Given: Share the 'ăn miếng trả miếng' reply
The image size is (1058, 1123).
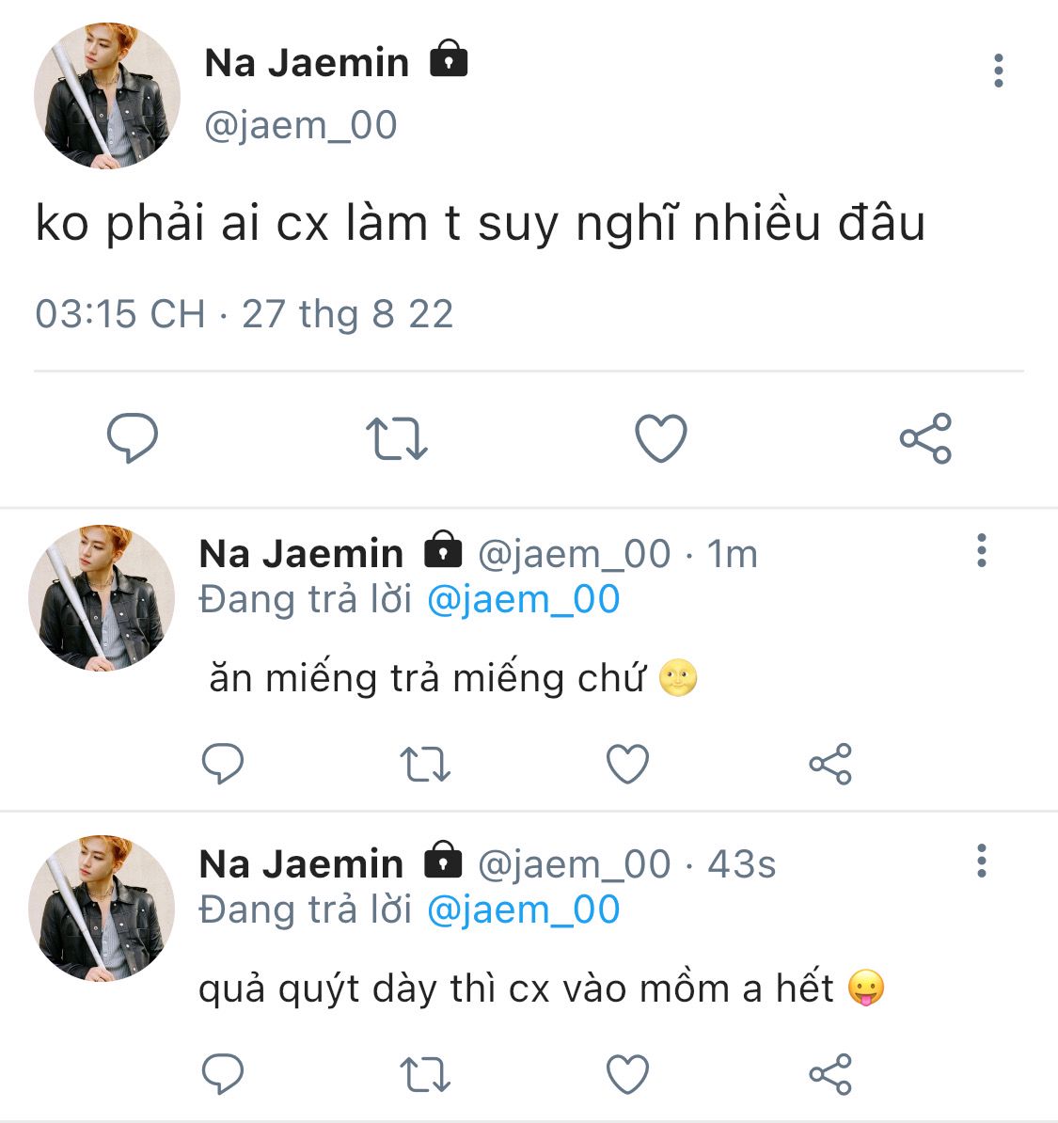Looking at the screenshot, I should tap(830, 764).
